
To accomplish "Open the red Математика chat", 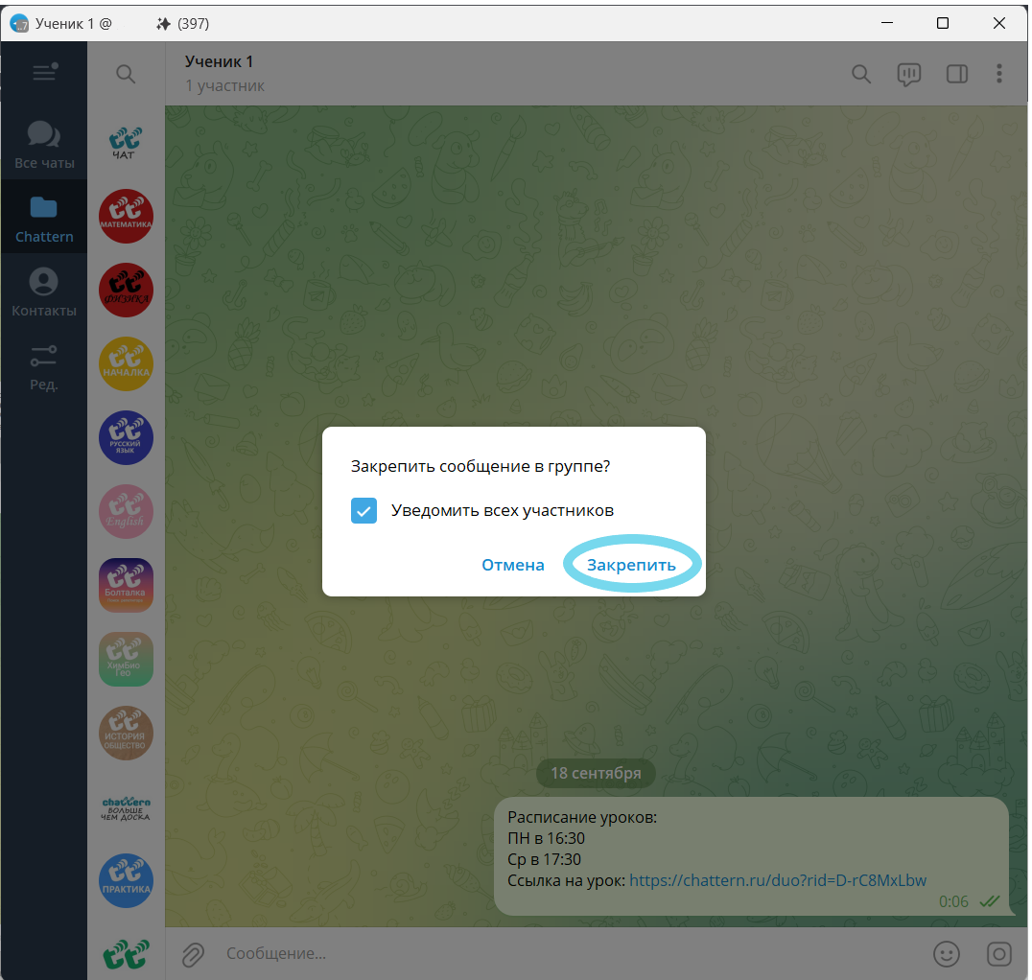I will tap(126, 216).
